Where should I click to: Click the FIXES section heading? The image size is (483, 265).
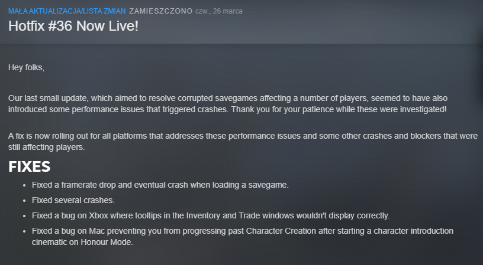[x=29, y=167]
